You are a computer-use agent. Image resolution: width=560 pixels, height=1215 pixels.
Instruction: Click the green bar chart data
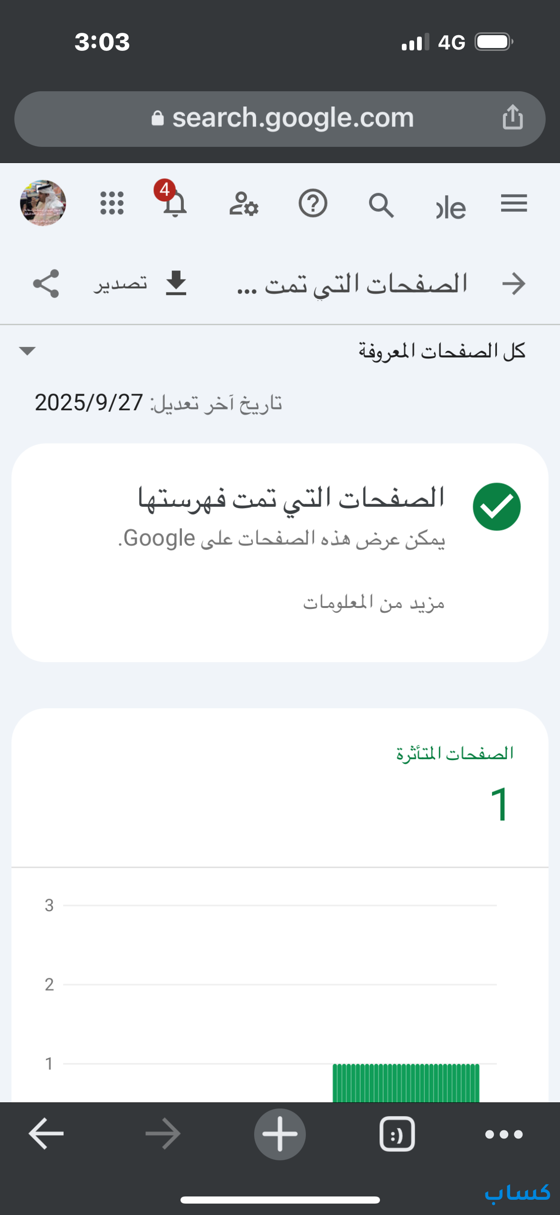tap(406, 1082)
